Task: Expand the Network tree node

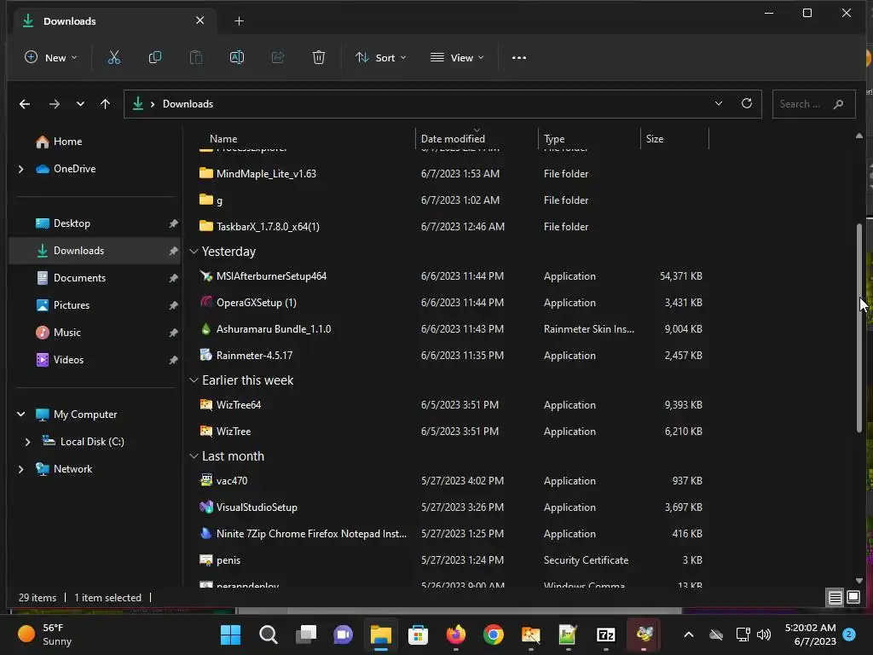Action: pyautogui.click(x=21, y=469)
